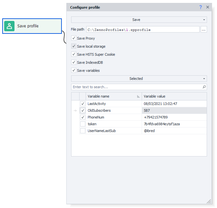Click the search magnifier icon
Image resolution: width=217 pixels, height=208 pixels.
[204, 87]
